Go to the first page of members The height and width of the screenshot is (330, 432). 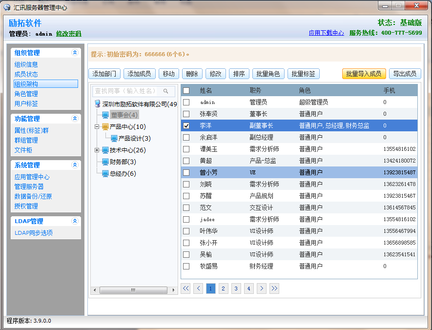point(185,289)
